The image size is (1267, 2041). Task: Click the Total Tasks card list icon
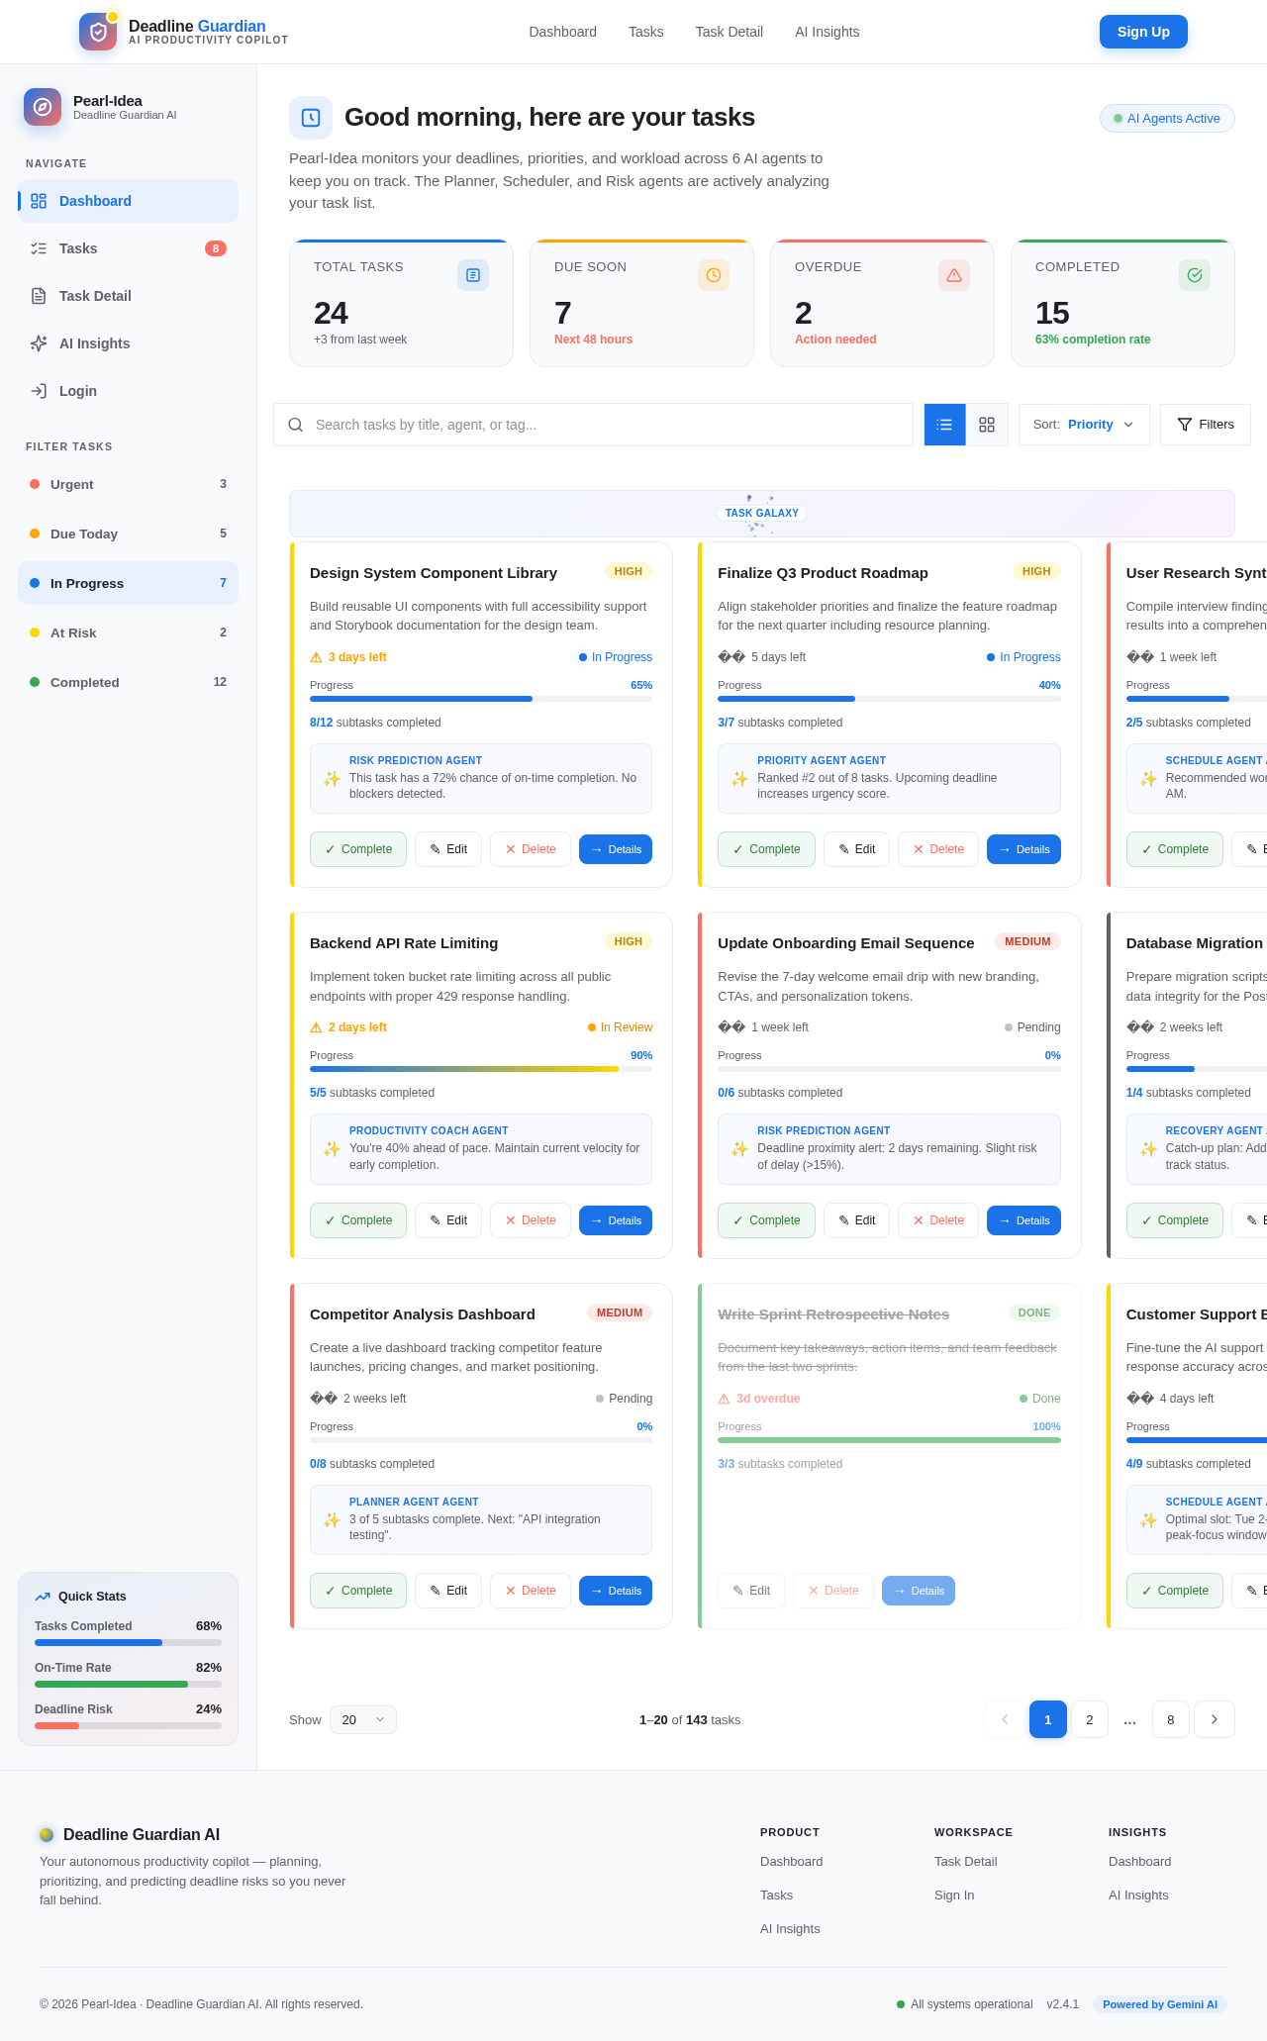click(473, 275)
